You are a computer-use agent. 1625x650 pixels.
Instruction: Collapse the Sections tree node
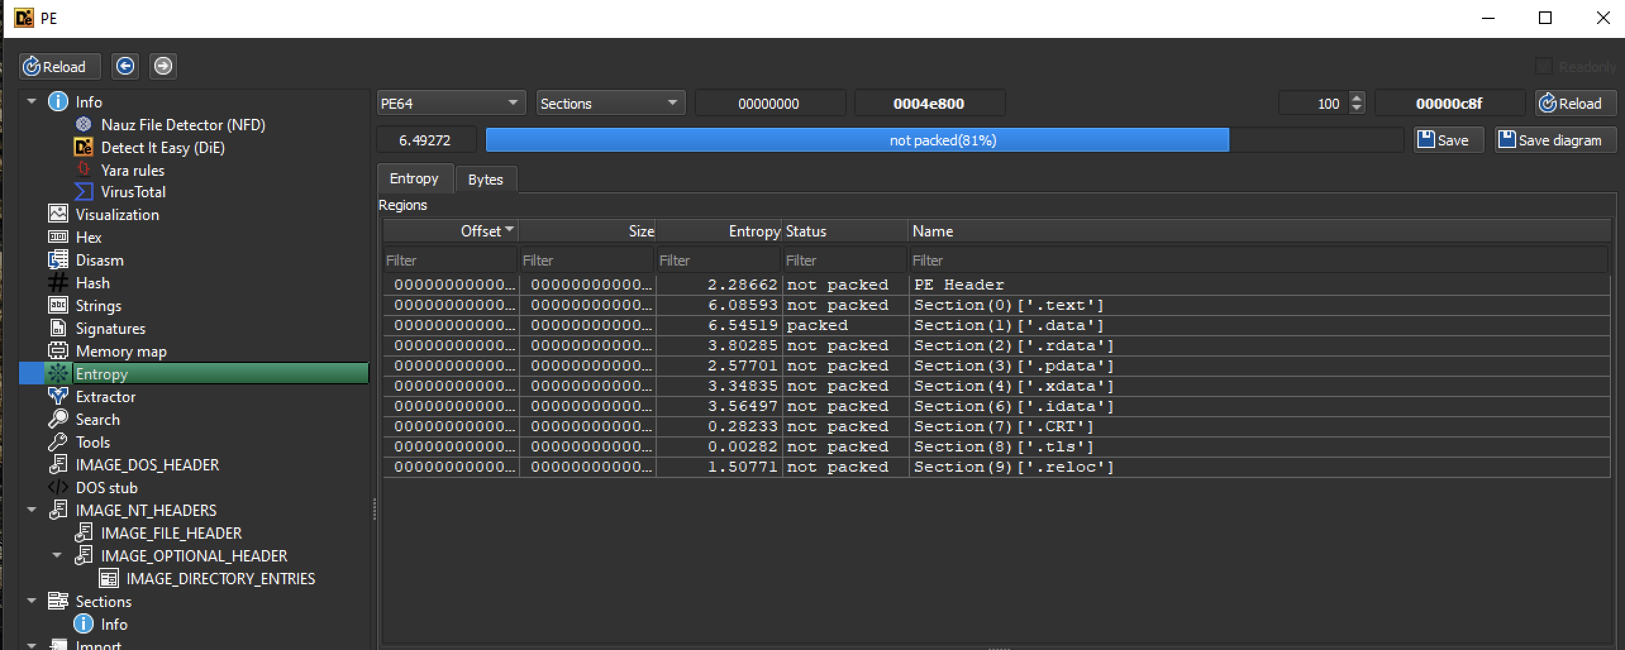32,601
